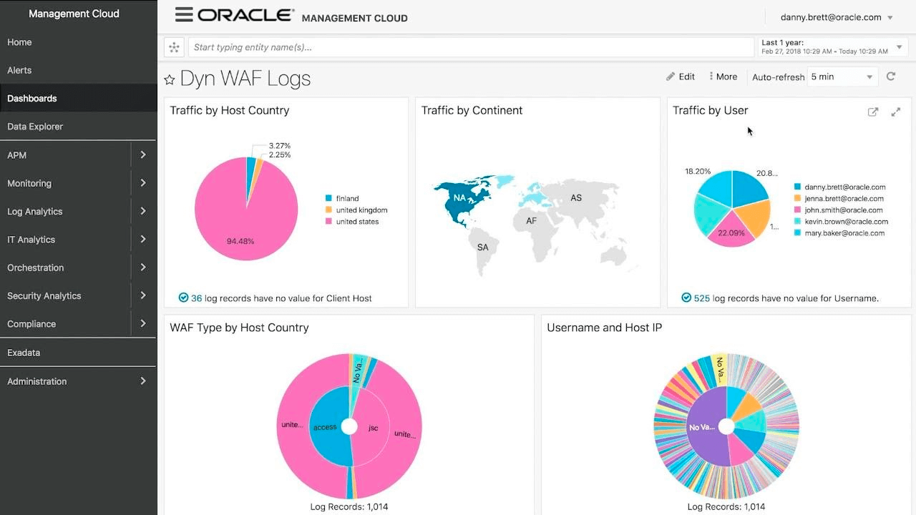The height and width of the screenshot is (515, 916).
Task: Open the More options menu
Action: (x=723, y=77)
